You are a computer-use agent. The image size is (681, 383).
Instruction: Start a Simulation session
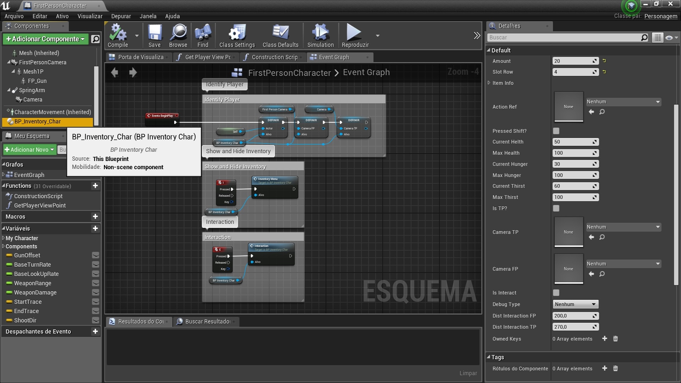pos(320,35)
